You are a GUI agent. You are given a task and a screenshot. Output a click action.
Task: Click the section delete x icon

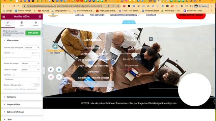[133, 22]
